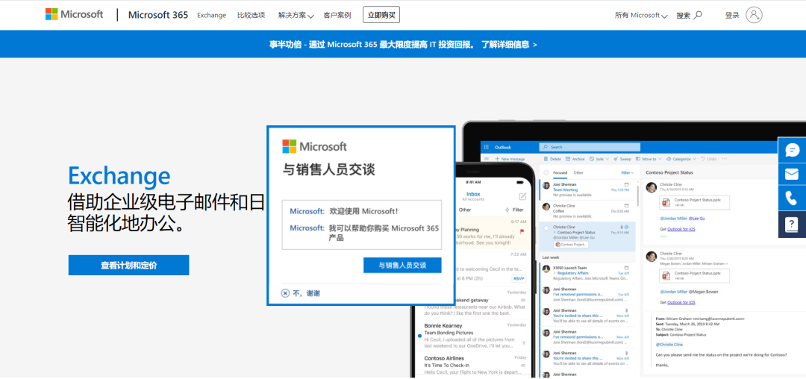The width and height of the screenshot is (806, 379).
Task: Expand the 解决方案 dropdown menu
Action: (x=296, y=16)
